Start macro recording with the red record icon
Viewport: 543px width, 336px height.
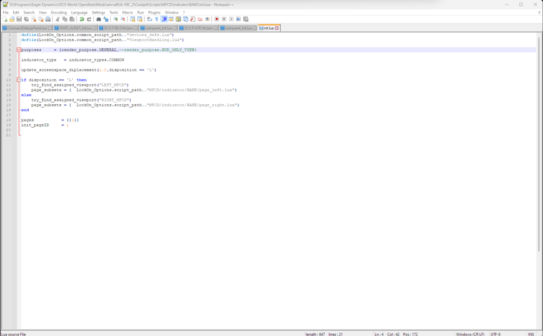pyautogui.click(x=217, y=19)
